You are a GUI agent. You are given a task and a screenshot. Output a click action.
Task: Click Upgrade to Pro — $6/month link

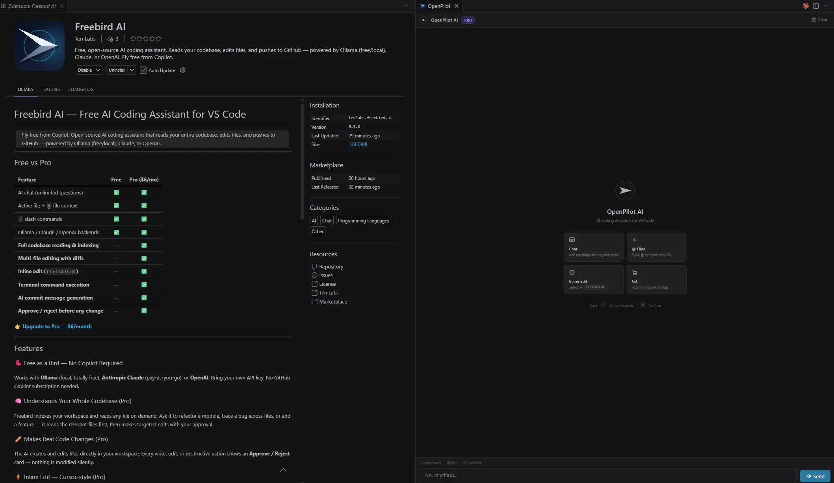[57, 326]
